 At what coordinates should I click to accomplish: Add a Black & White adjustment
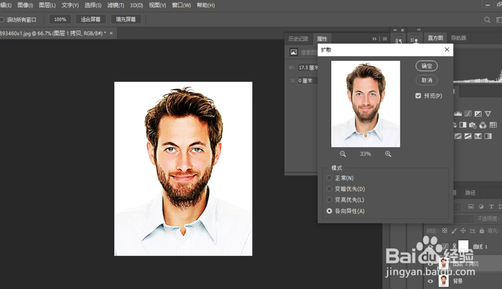tap(463, 125)
